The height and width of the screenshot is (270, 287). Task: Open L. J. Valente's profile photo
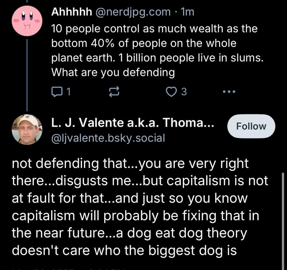click(27, 130)
